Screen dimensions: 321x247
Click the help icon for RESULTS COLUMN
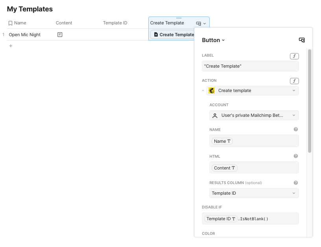click(x=296, y=183)
